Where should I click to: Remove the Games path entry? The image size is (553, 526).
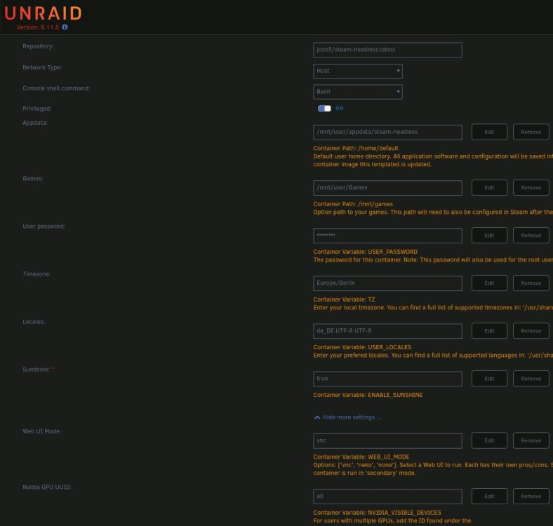[531, 187]
